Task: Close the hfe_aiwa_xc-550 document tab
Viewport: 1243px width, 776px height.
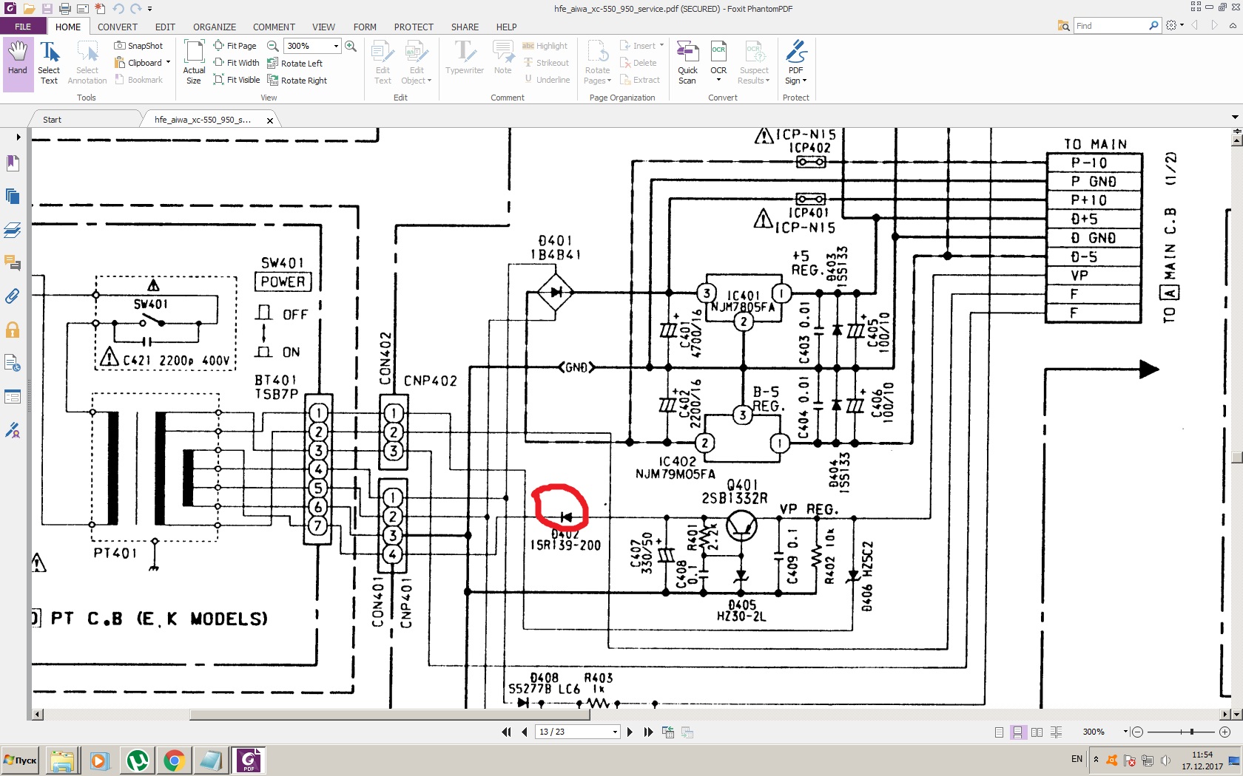Action: [x=270, y=120]
